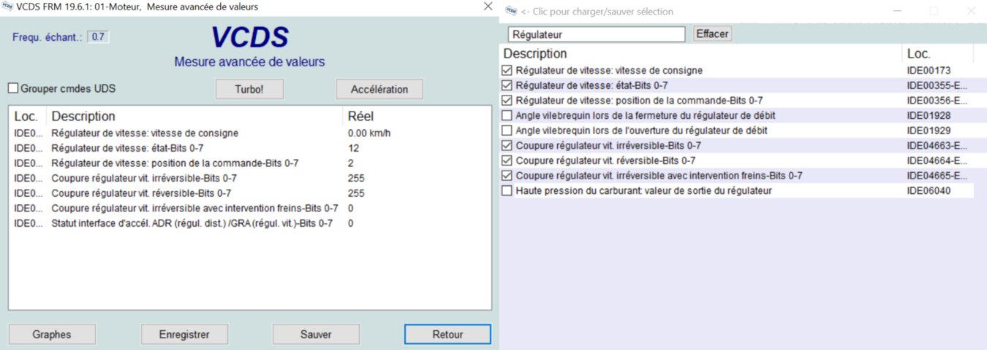Check Haute pression du carburant checkbox

[507, 190]
